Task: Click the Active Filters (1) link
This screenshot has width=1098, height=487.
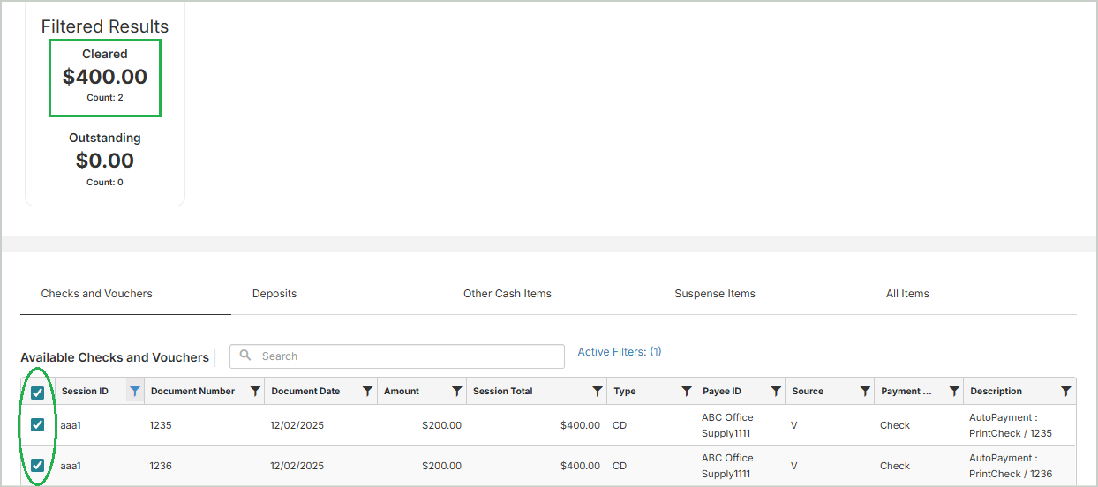Action: 620,352
